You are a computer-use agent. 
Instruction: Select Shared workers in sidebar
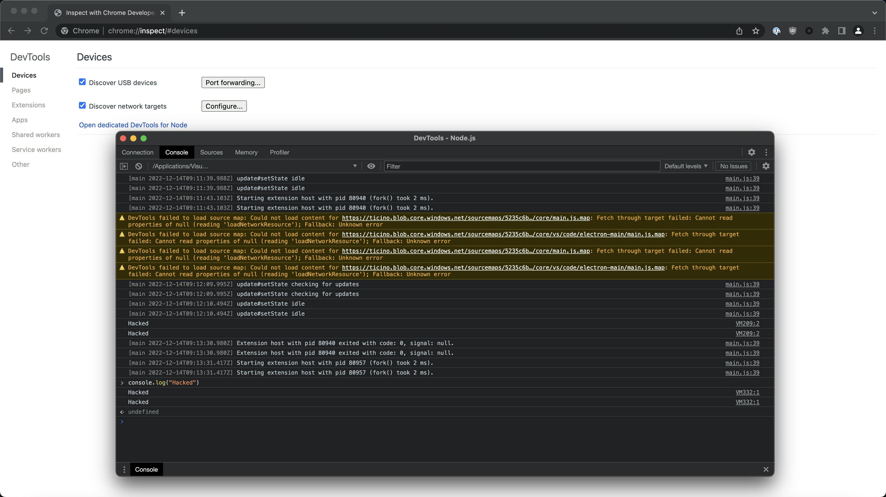click(36, 135)
